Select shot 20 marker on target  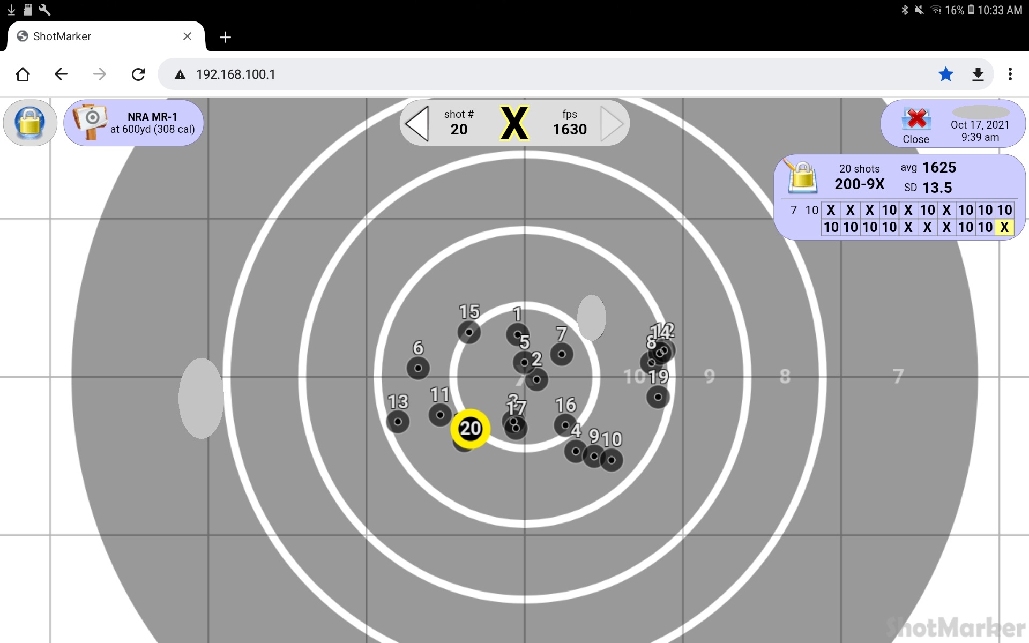point(470,429)
